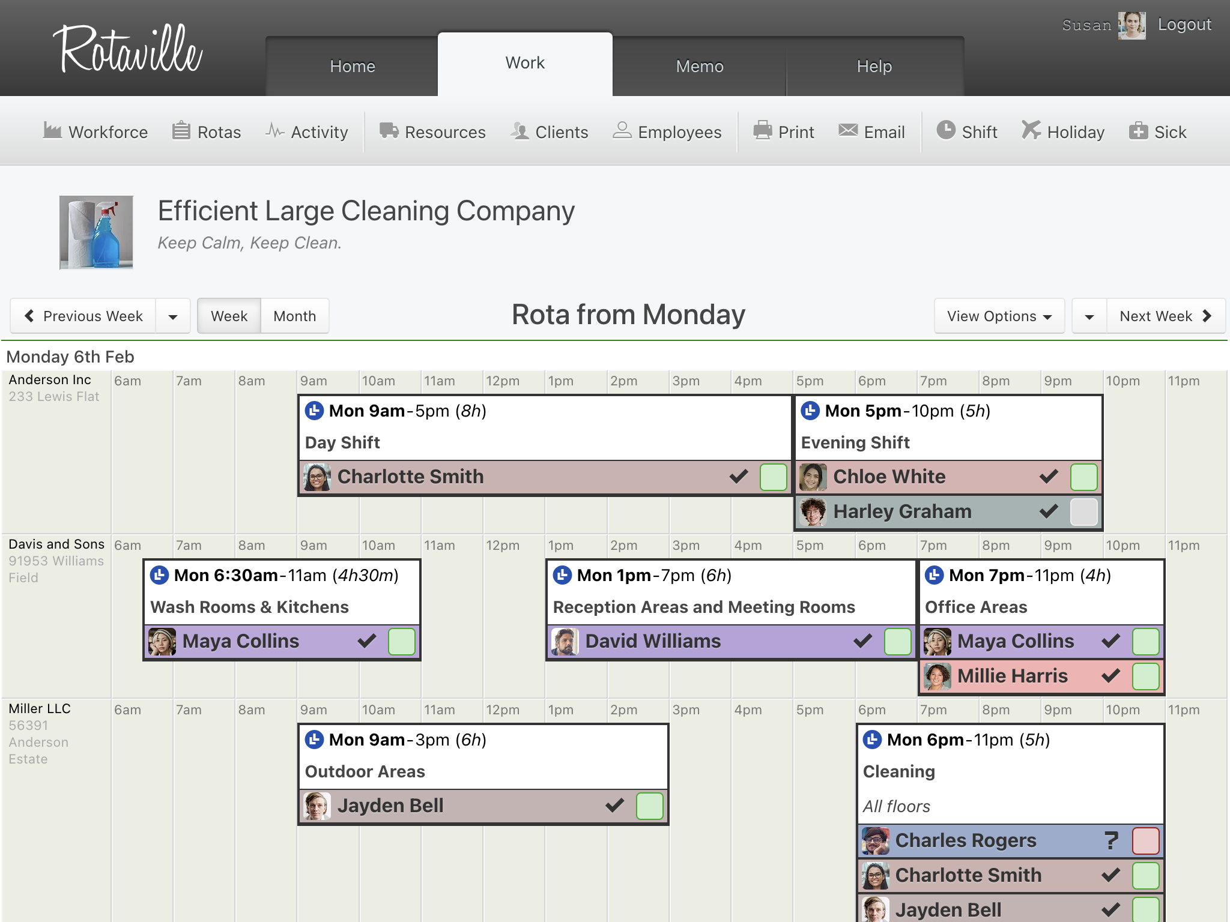Viewport: 1230px width, 922px height.
Task: Toggle Harley Graham's grey status box
Action: tap(1083, 512)
